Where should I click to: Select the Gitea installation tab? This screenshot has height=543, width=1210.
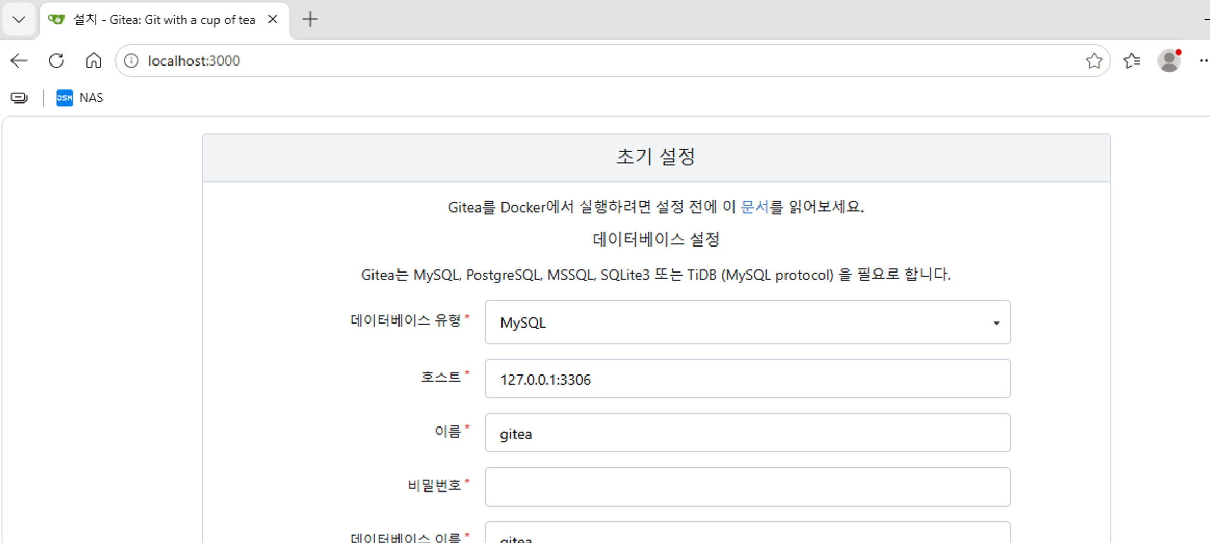click(x=164, y=20)
